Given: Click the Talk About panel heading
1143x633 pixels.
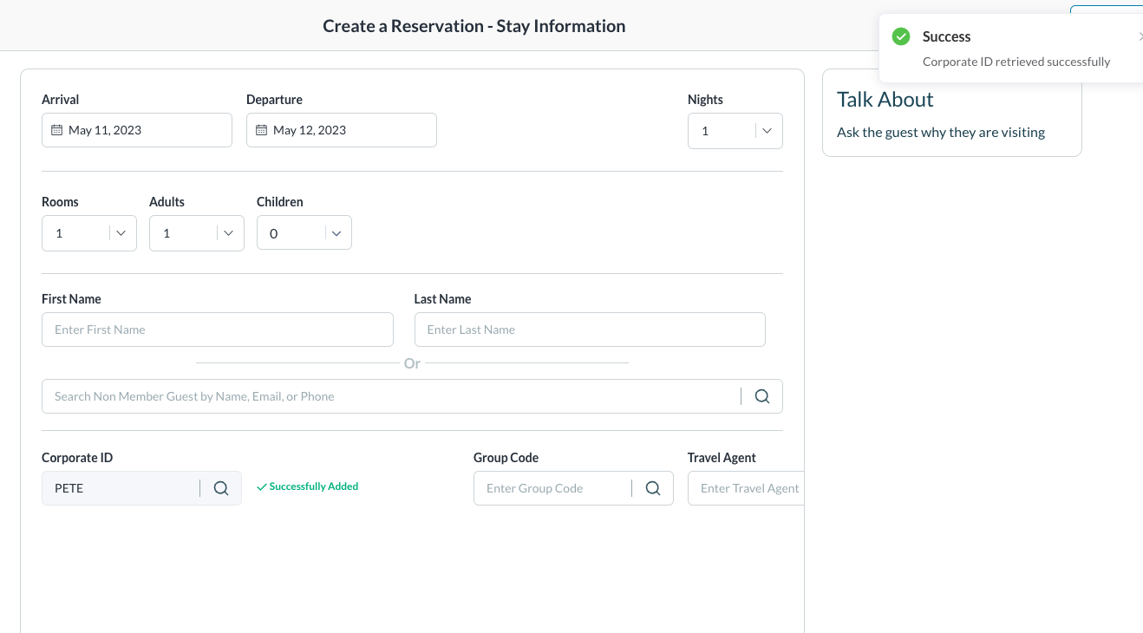Looking at the screenshot, I should [885, 100].
